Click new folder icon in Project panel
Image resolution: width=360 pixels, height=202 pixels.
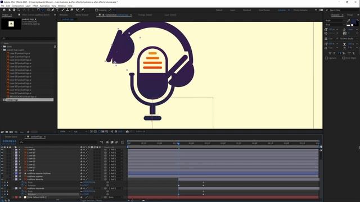(7, 132)
